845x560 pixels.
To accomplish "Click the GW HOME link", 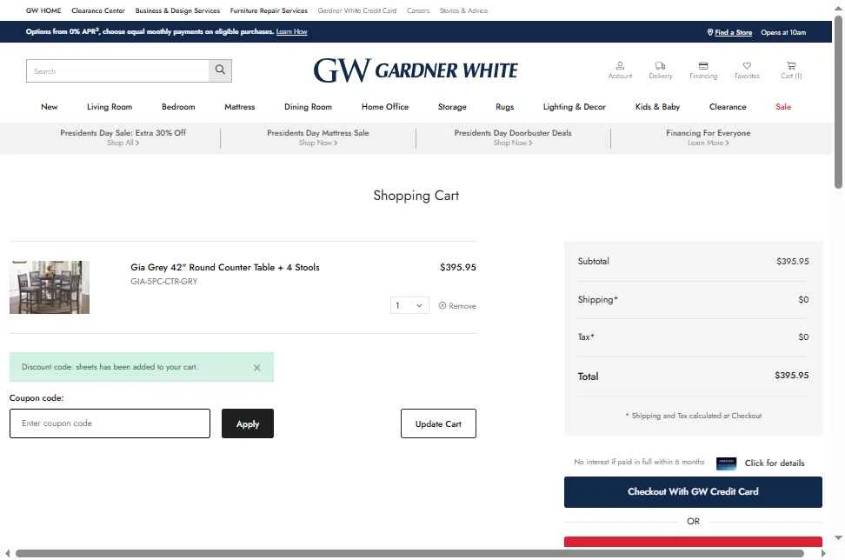I will (x=43, y=10).
